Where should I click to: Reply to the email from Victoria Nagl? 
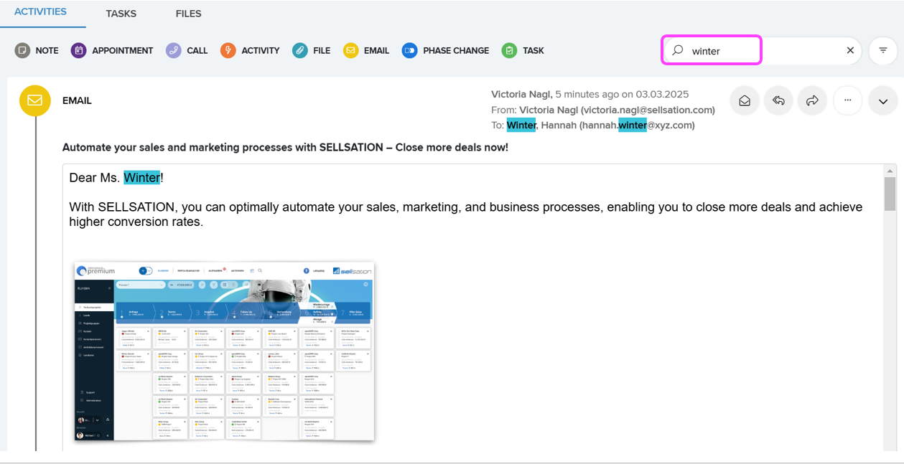778,101
